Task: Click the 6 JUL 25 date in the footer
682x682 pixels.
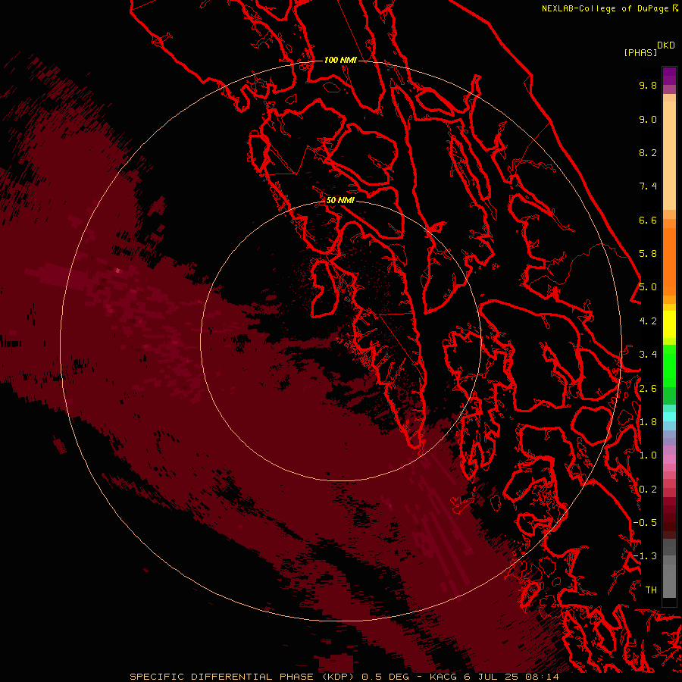Action: click(x=492, y=677)
